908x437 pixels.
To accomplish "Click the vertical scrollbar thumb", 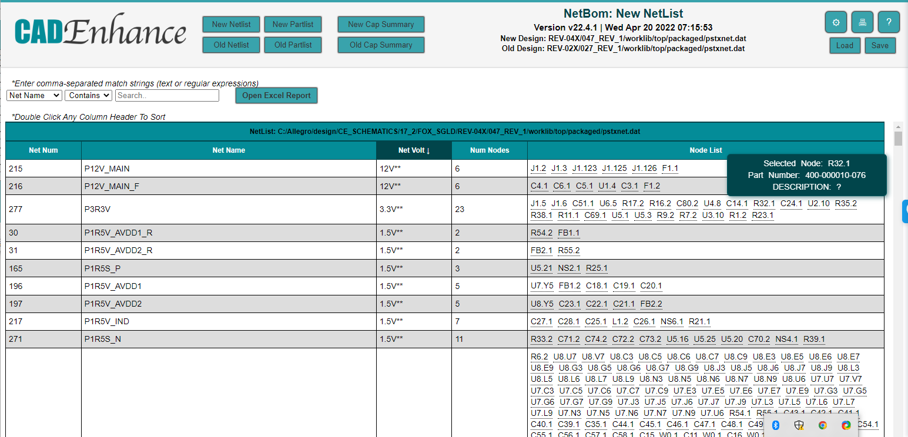I will point(898,139).
